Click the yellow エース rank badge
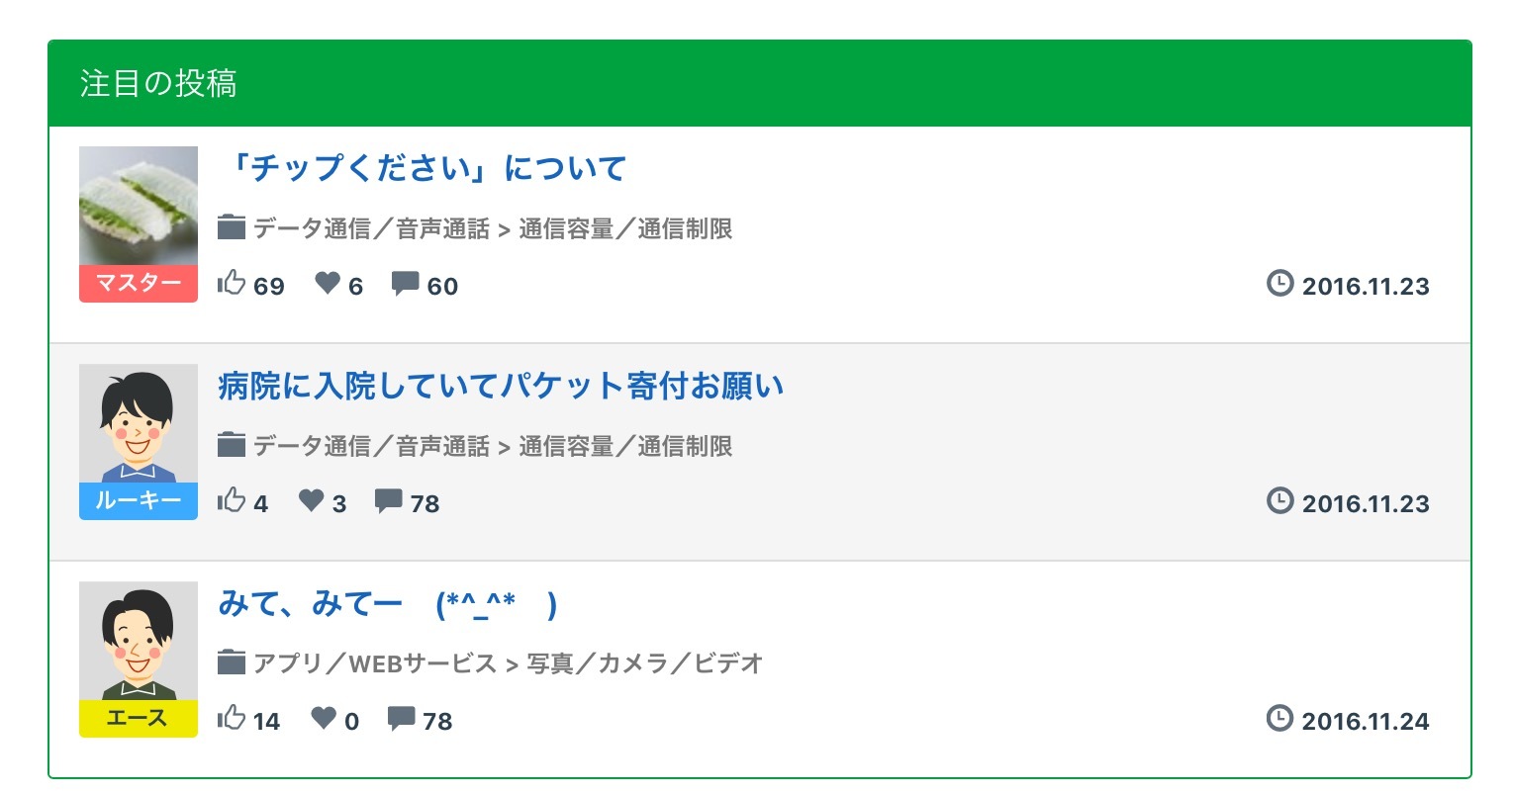Viewport: 1514px width, 794px height. tap(139, 719)
